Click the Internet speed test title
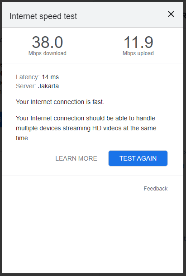This screenshot has width=186, height=276. click(x=43, y=16)
